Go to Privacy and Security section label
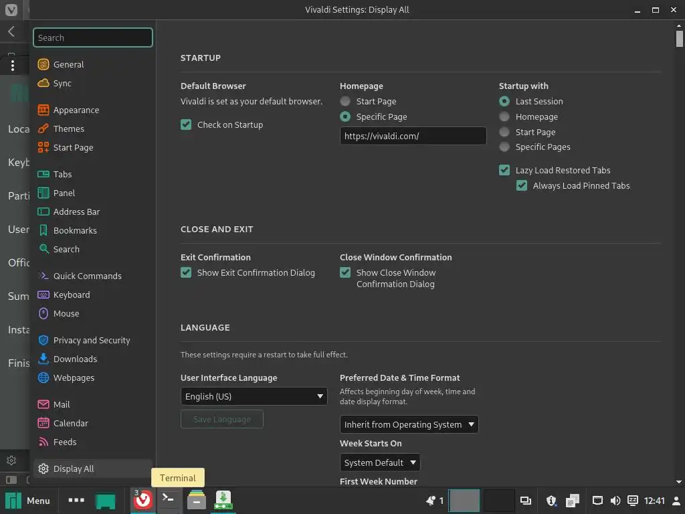 pyautogui.click(x=92, y=340)
